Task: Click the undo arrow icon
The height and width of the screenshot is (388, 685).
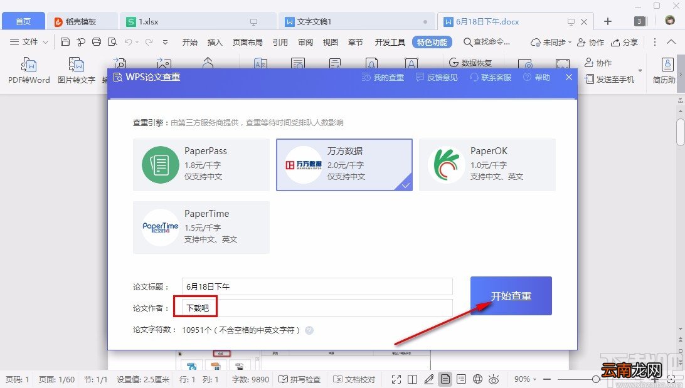Action: point(128,42)
